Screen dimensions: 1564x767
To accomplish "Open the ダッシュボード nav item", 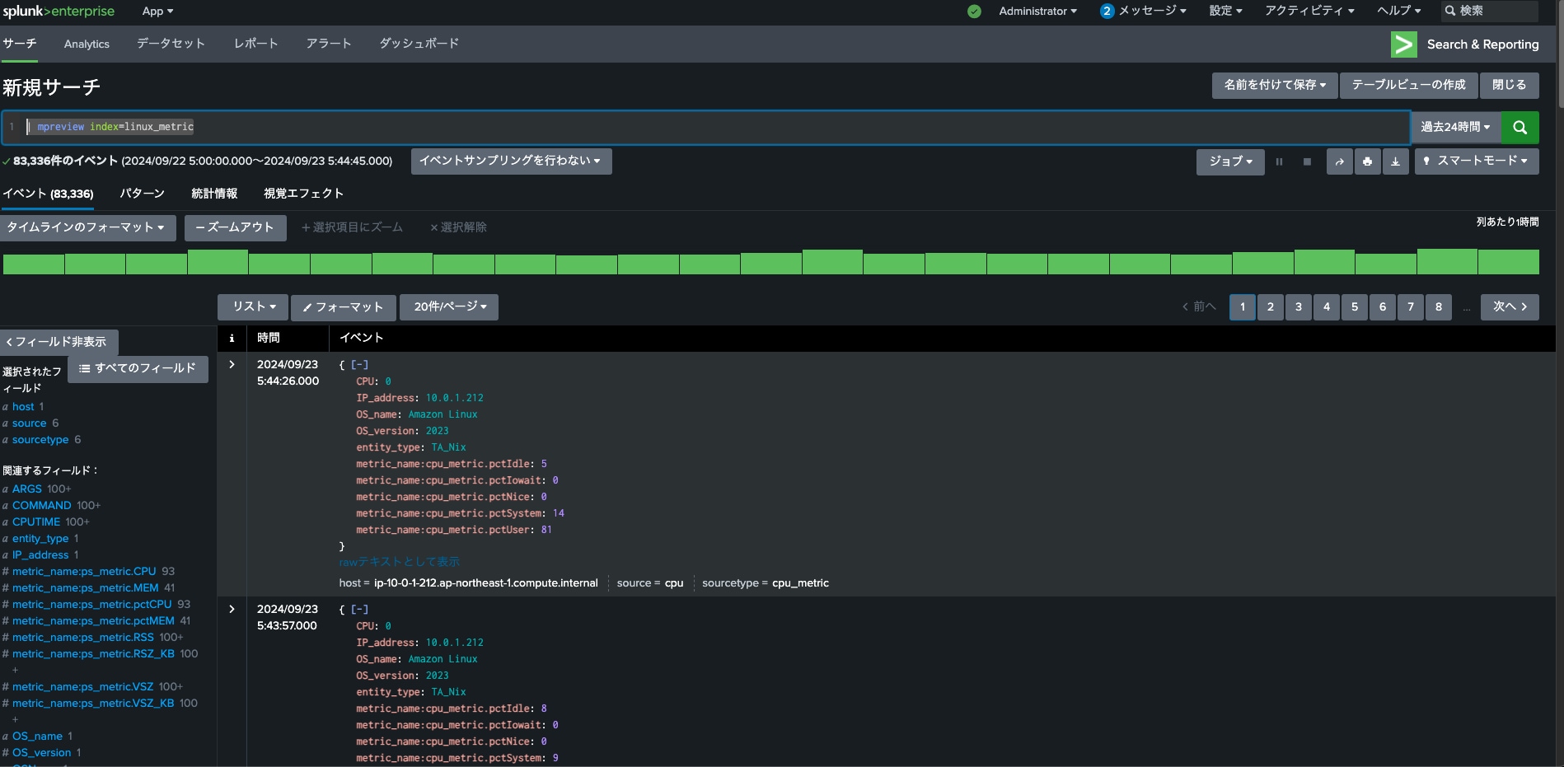I will pos(419,44).
